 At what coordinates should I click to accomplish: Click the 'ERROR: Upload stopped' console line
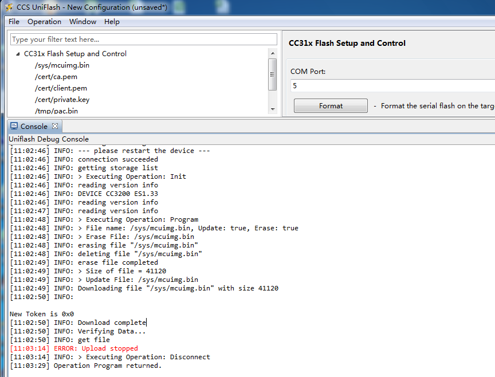(74, 348)
